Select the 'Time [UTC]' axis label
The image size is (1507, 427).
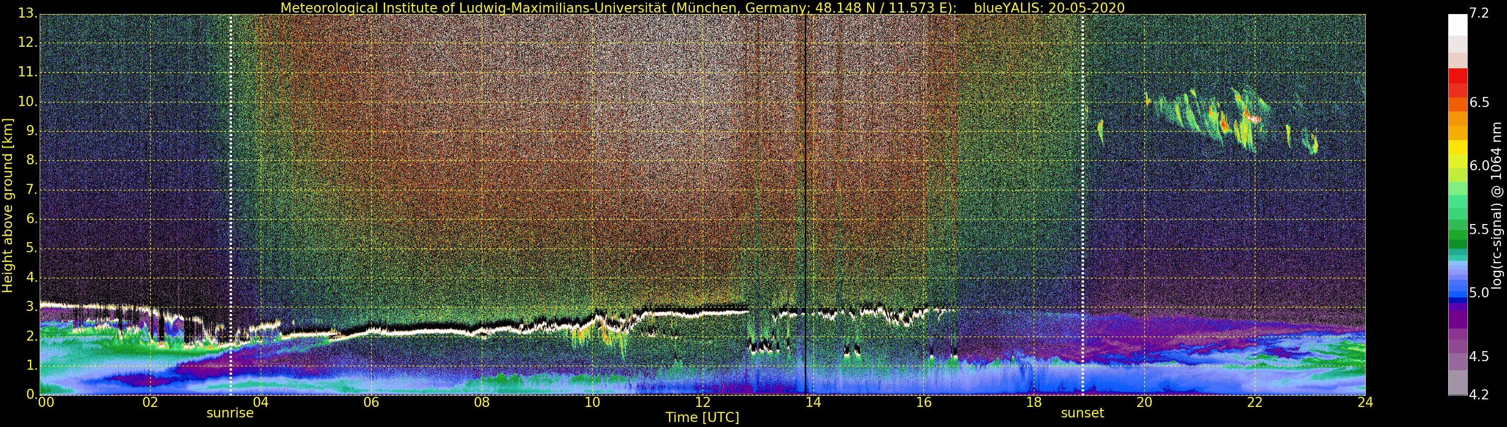tap(702, 417)
